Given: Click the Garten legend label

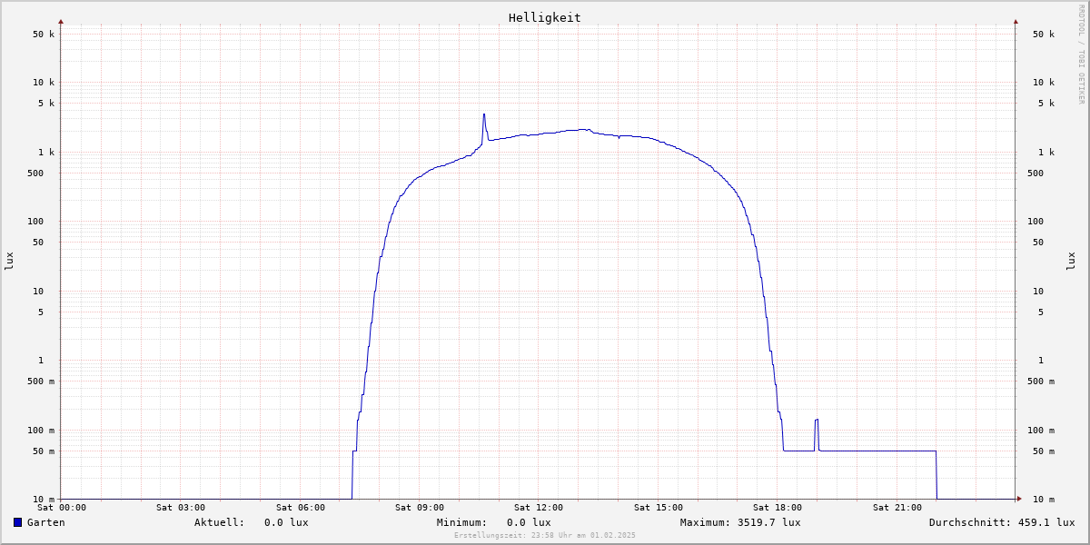Looking at the screenshot, I should click(46, 522).
